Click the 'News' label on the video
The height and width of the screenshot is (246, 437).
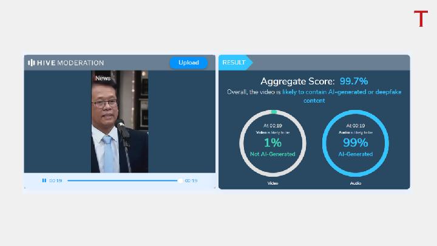tap(103, 78)
